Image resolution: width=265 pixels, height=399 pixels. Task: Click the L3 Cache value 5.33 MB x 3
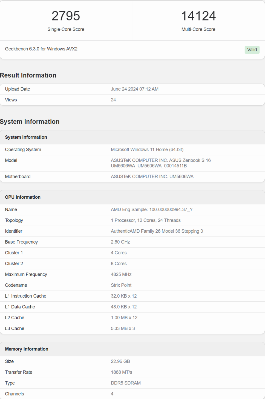(x=123, y=328)
